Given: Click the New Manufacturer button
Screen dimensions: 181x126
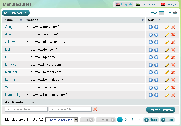Looking at the screenshot, I should (x=16, y=13).
